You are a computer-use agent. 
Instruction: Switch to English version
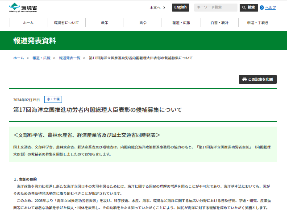180,7
